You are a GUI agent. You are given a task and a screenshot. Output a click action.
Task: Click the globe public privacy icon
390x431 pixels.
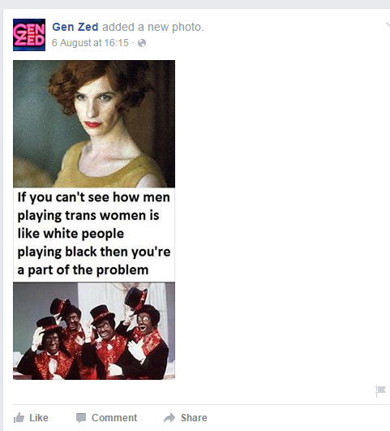[x=142, y=43]
